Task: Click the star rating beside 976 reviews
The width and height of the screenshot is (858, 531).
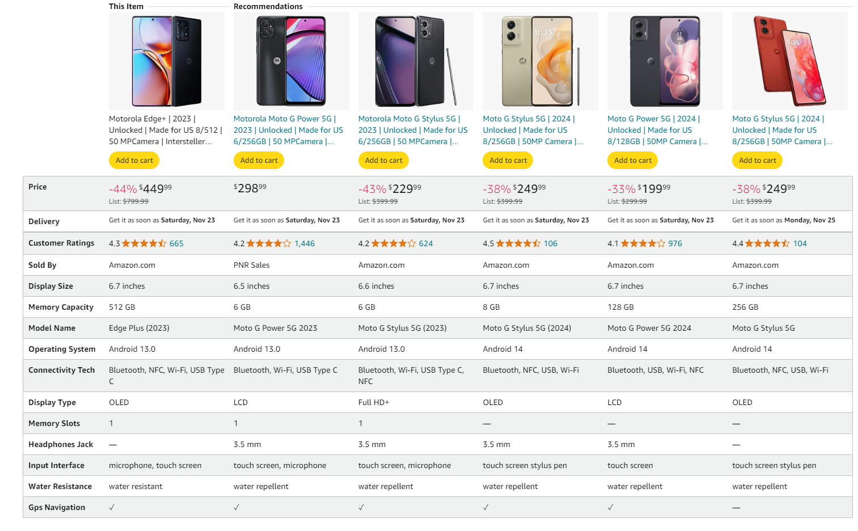Action: pos(643,243)
